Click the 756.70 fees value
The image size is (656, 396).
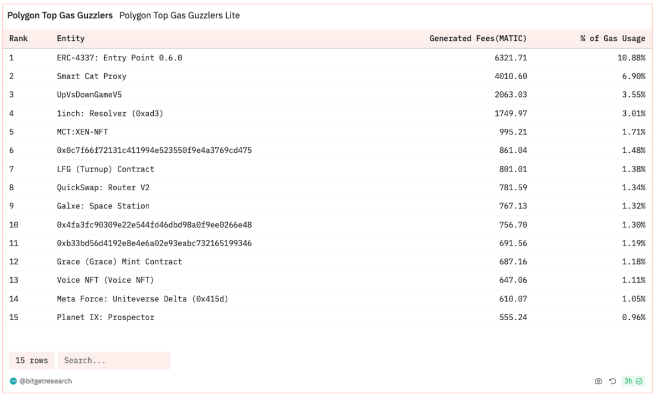(x=513, y=225)
